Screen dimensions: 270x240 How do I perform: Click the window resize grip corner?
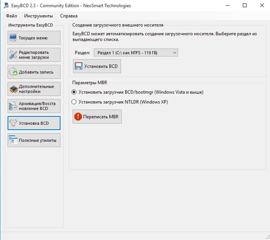pyautogui.click(x=268, y=238)
